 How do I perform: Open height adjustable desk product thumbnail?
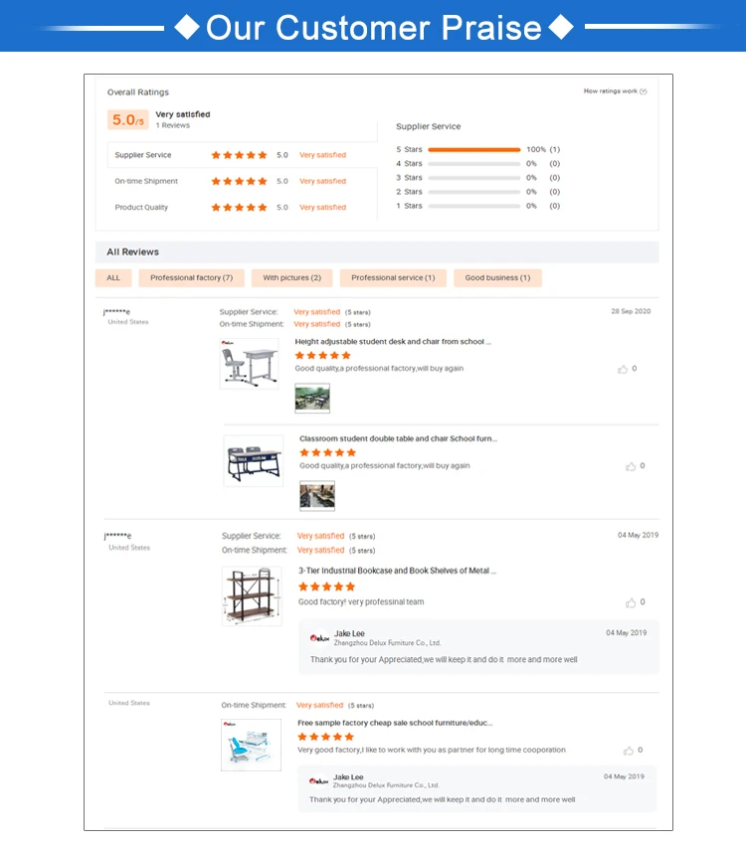(250, 364)
